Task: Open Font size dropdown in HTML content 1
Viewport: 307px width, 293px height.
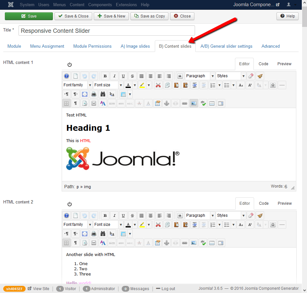Action: (x=108, y=85)
